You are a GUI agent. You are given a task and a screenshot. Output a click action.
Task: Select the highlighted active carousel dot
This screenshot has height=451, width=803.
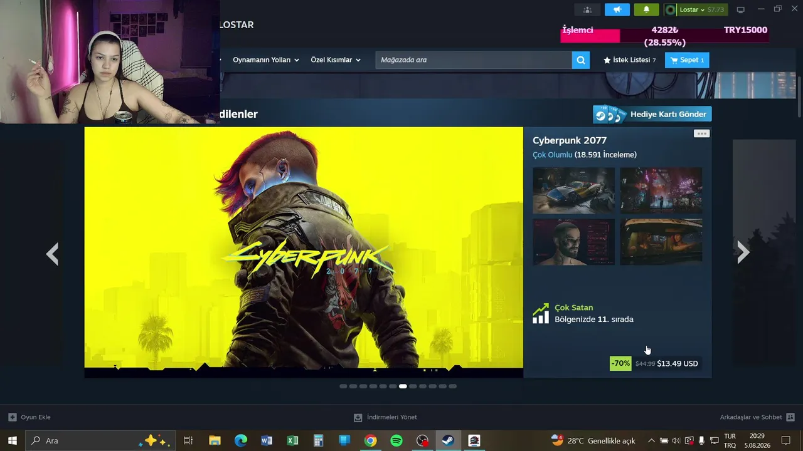click(403, 386)
